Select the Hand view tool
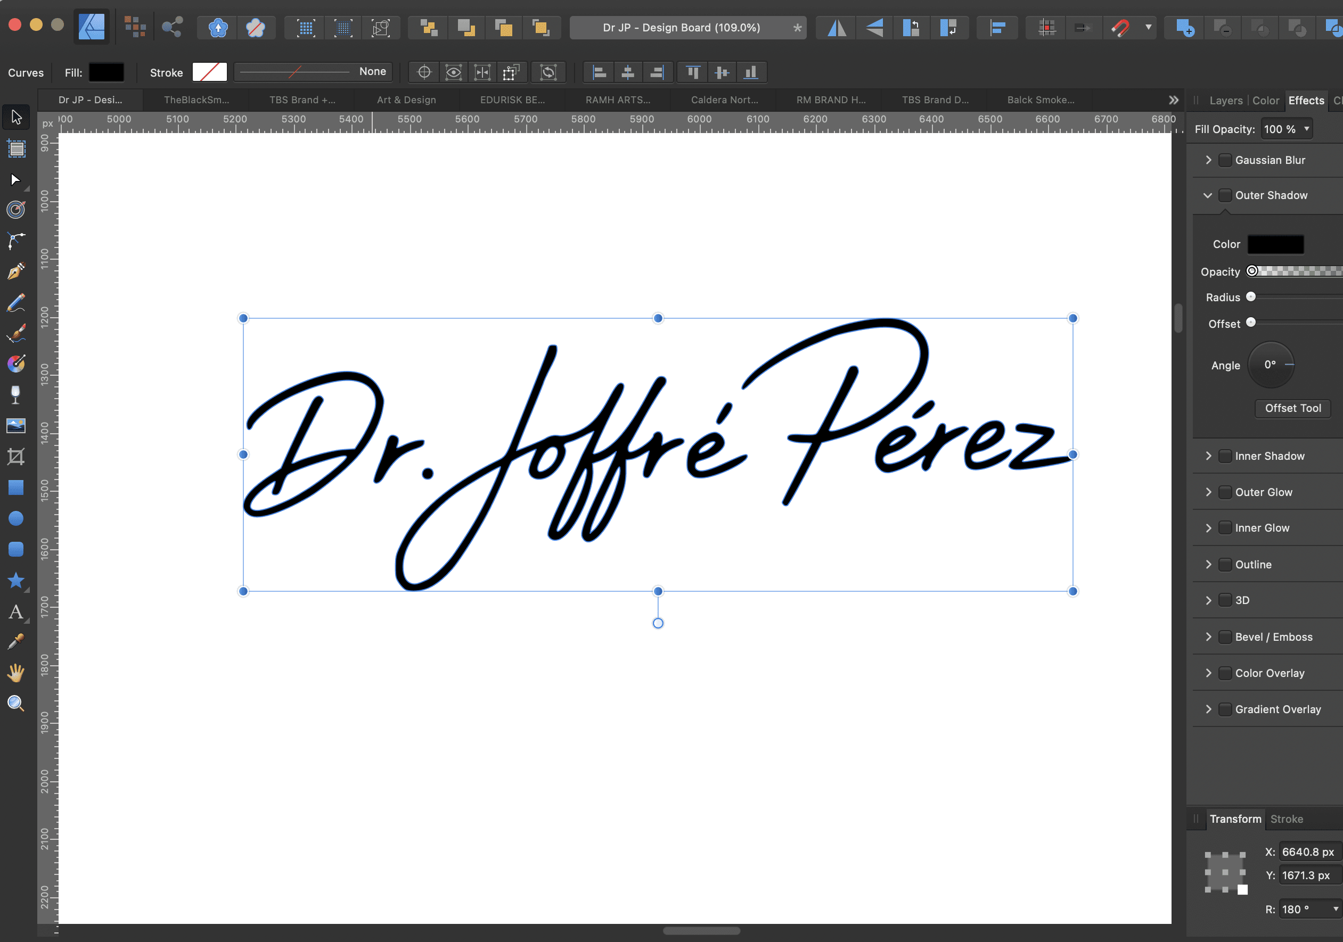This screenshot has height=942, width=1343. pos(16,673)
